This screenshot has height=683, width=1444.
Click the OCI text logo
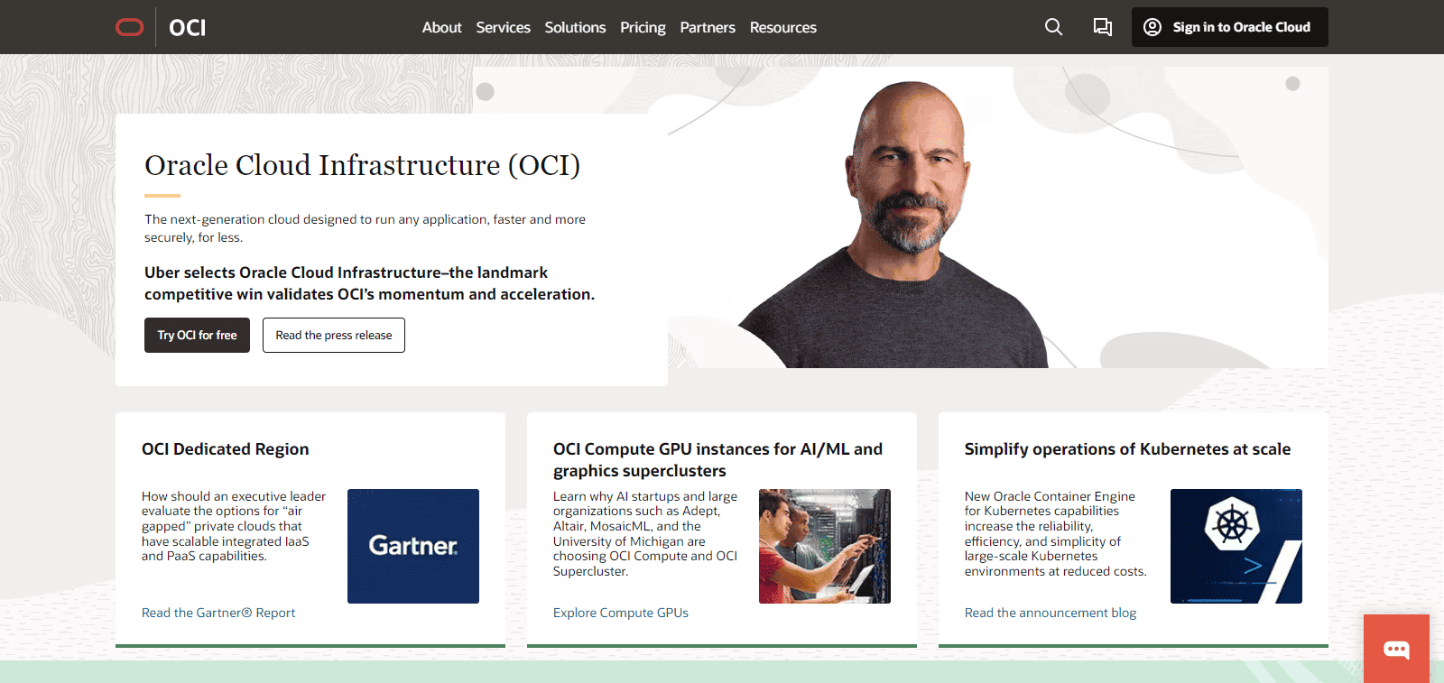[187, 28]
